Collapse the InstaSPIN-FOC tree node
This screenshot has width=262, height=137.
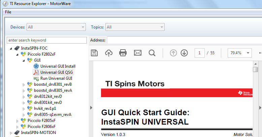(x=11, y=49)
